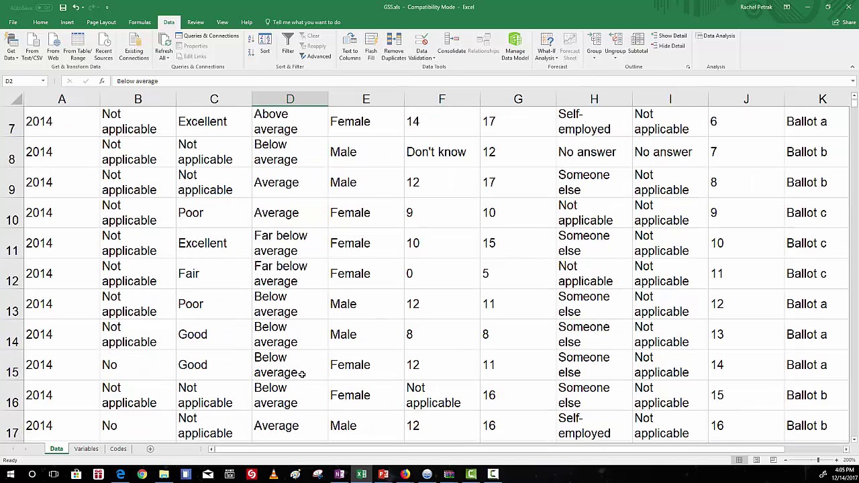This screenshot has height=483, width=859.
Task: Select row 12 header
Action: coord(12,274)
